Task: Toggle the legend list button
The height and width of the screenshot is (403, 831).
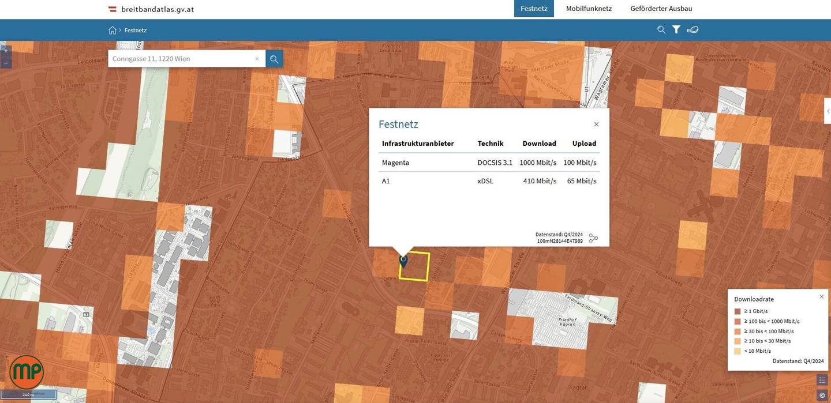Action: [x=822, y=380]
